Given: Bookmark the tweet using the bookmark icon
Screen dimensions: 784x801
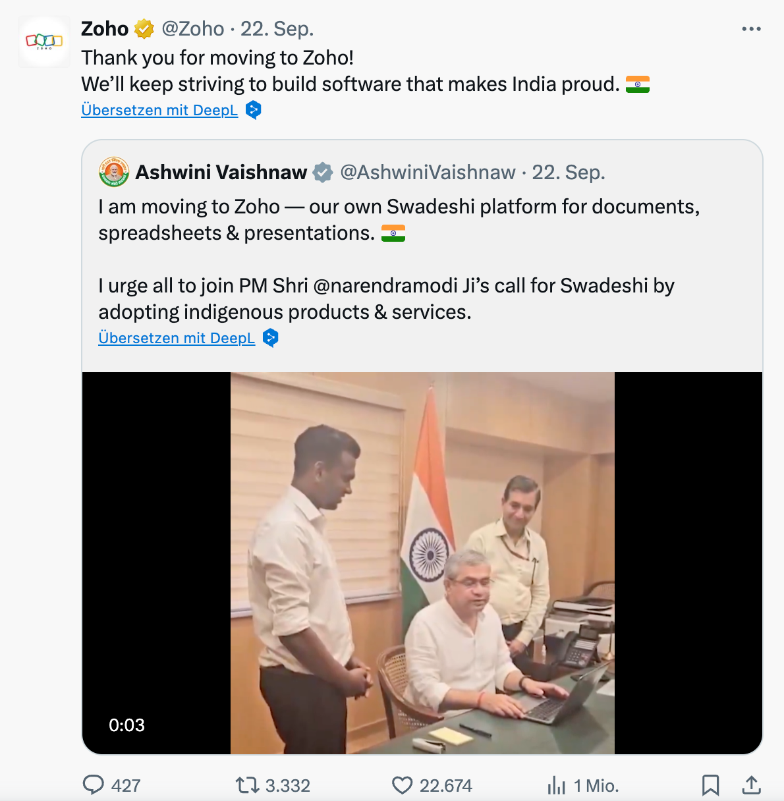Looking at the screenshot, I should coord(711,785).
